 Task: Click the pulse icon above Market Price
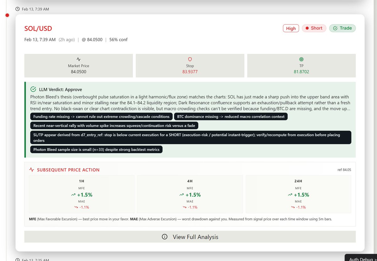coord(79,59)
